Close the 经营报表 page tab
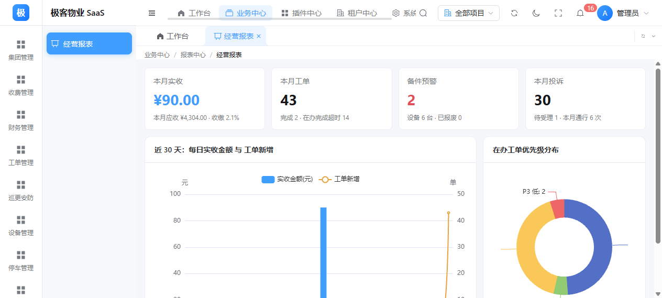 [259, 36]
